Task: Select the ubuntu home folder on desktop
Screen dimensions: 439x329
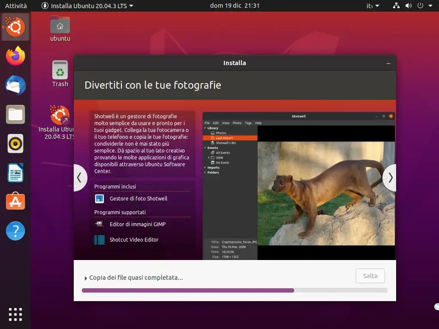Action: (60, 29)
